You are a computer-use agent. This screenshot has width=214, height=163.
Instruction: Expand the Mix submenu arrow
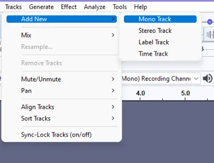tap(113, 35)
